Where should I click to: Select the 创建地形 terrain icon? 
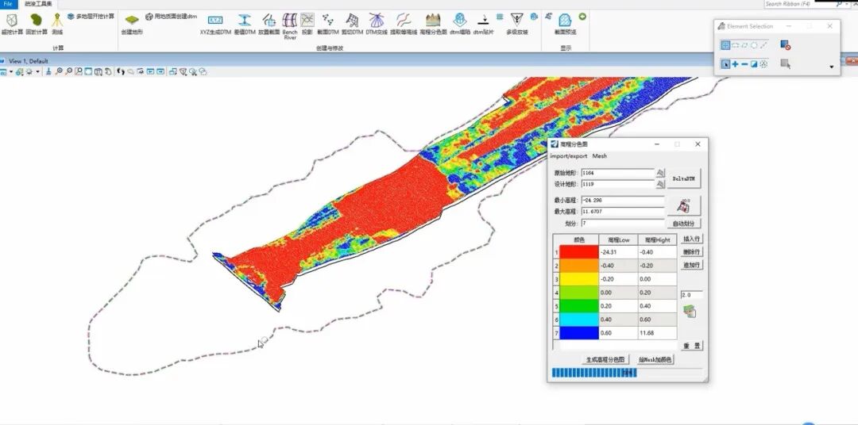(132, 19)
